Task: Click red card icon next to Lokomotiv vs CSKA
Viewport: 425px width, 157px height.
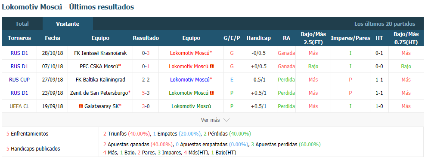Action: (x=212, y=66)
